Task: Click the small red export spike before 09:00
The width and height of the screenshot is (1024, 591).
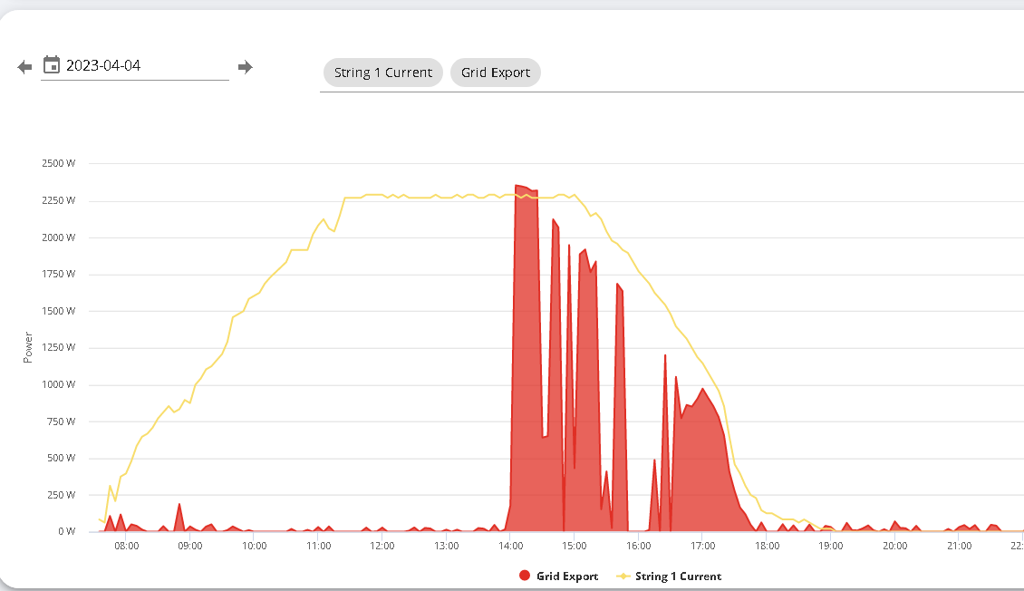Action: point(179,516)
